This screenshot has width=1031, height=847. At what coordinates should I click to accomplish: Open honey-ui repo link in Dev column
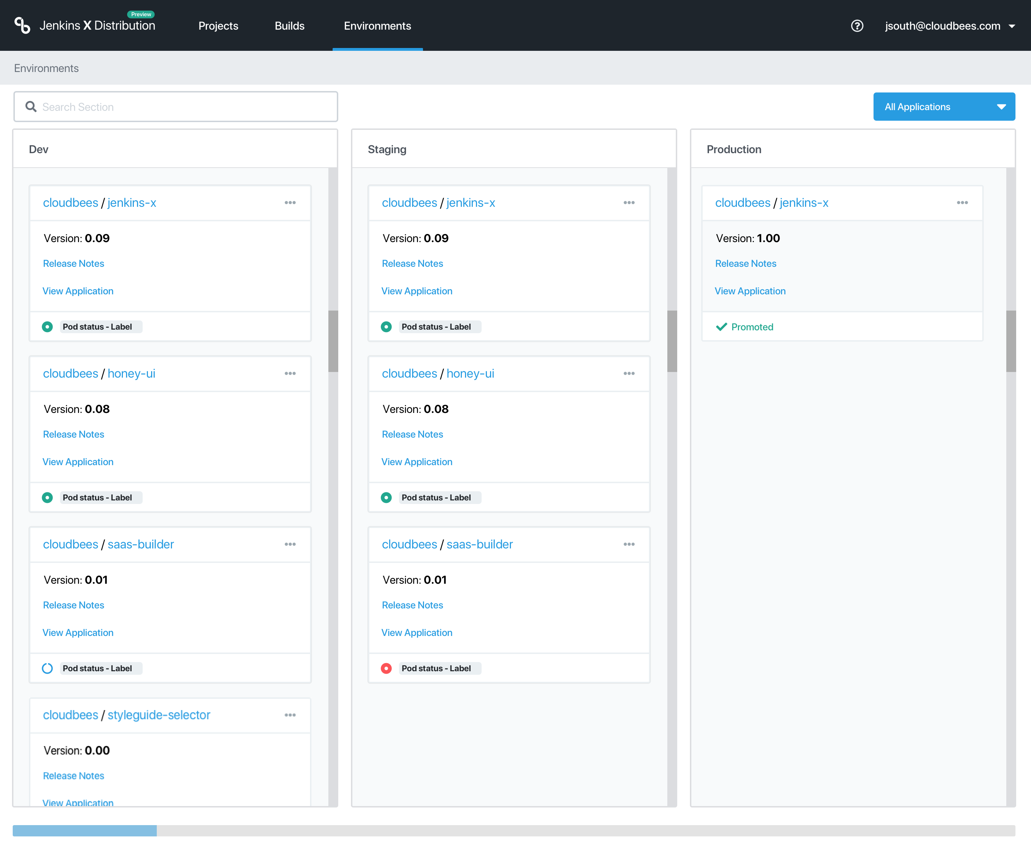pyautogui.click(x=131, y=373)
